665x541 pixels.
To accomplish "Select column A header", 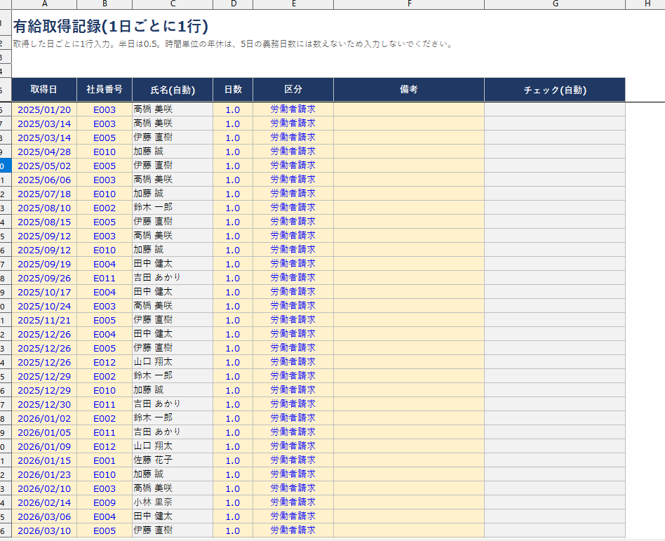I will (x=44, y=4).
